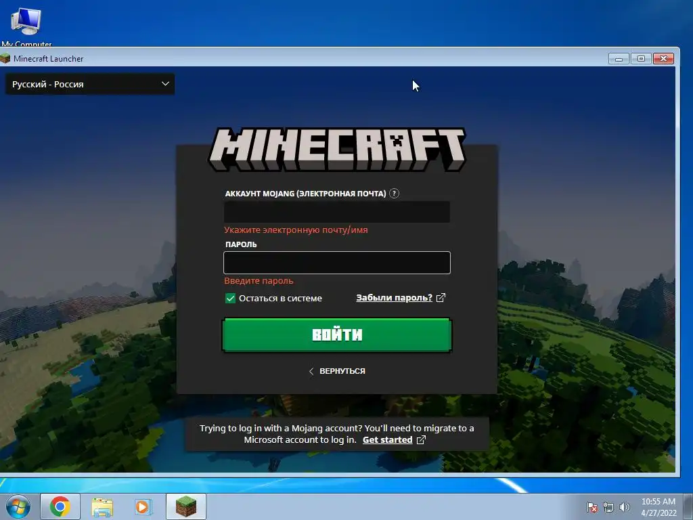Go back with the ВЕРНУТЬСЯ button
The image size is (693, 520).
tap(337, 371)
